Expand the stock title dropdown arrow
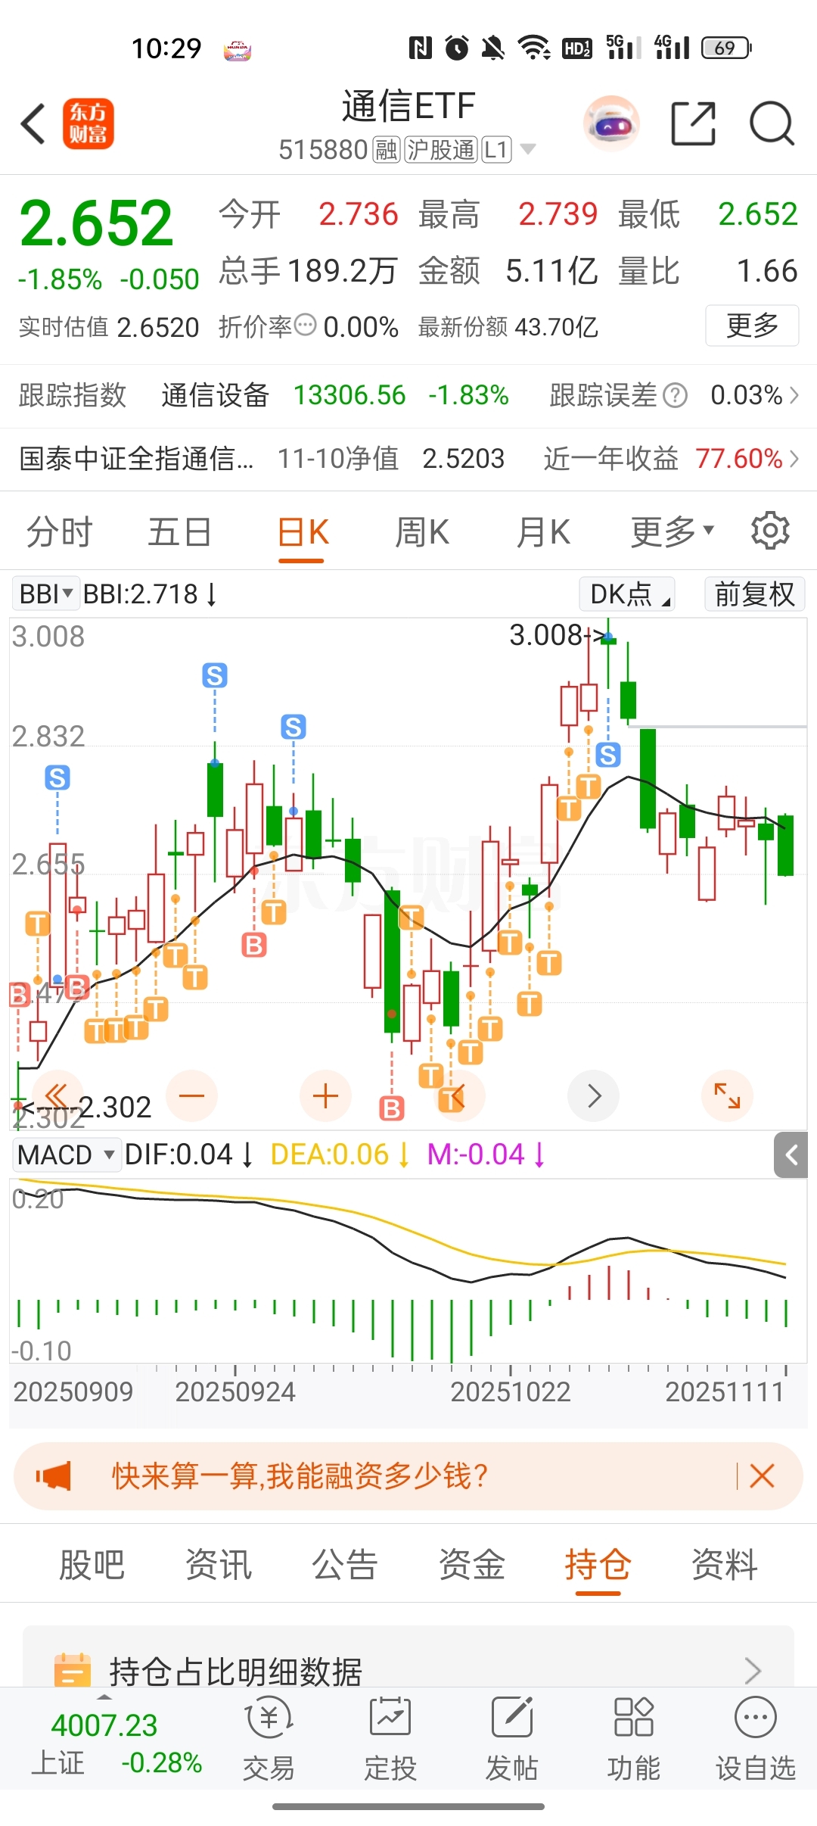 528,149
